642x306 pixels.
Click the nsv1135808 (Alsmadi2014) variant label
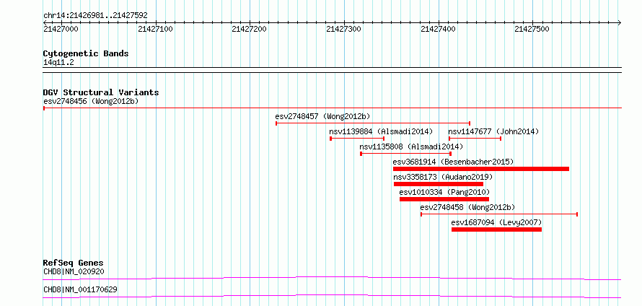pyautogui.click(x=411, y=147)
